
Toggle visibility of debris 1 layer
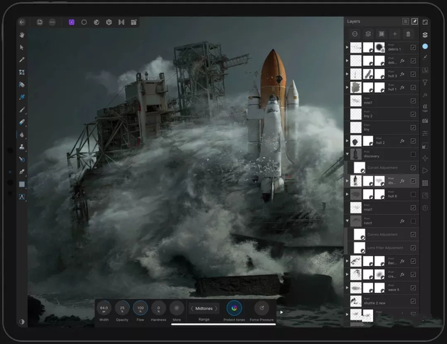[413, 47]
